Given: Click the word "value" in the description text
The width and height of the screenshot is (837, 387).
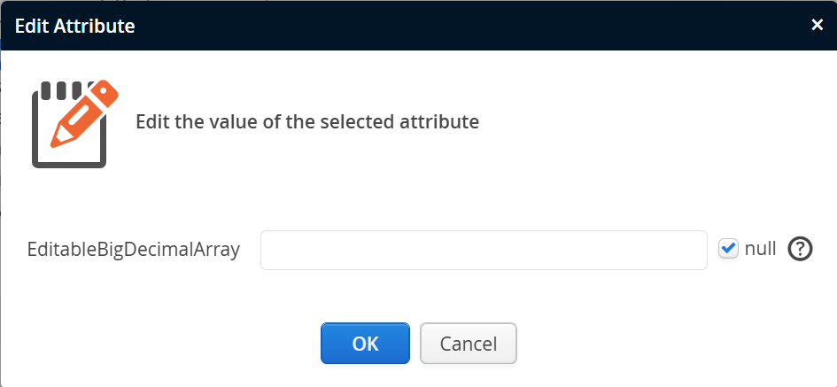Looking at the screenshot, I should [234, 121].
